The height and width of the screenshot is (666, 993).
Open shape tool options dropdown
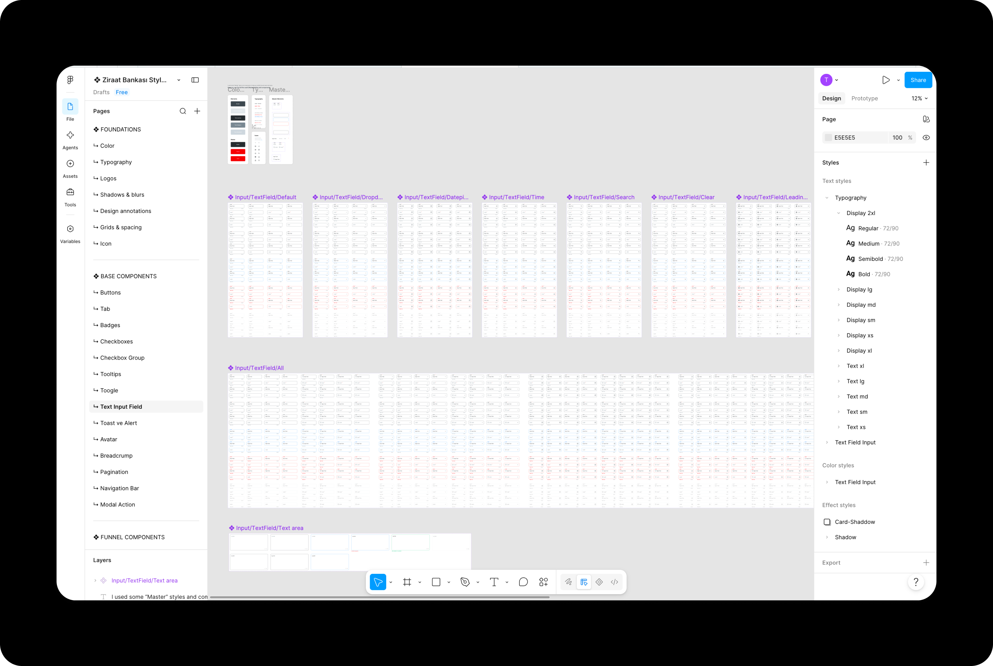(x=449, y=582)
